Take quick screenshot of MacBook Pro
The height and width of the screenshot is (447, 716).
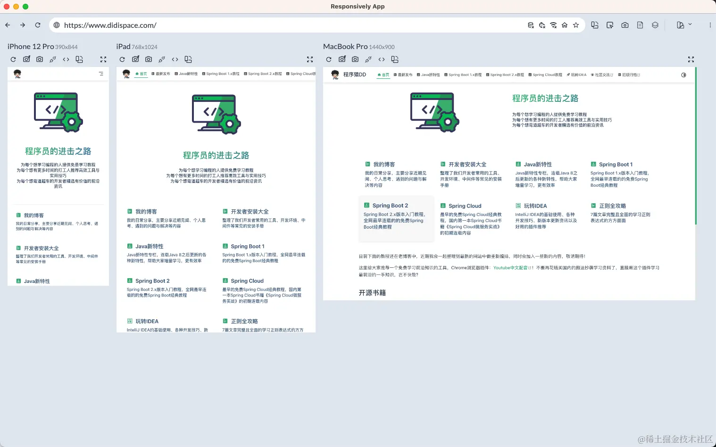[355, 59]
